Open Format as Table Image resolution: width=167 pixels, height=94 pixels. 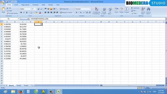[104, 11]
